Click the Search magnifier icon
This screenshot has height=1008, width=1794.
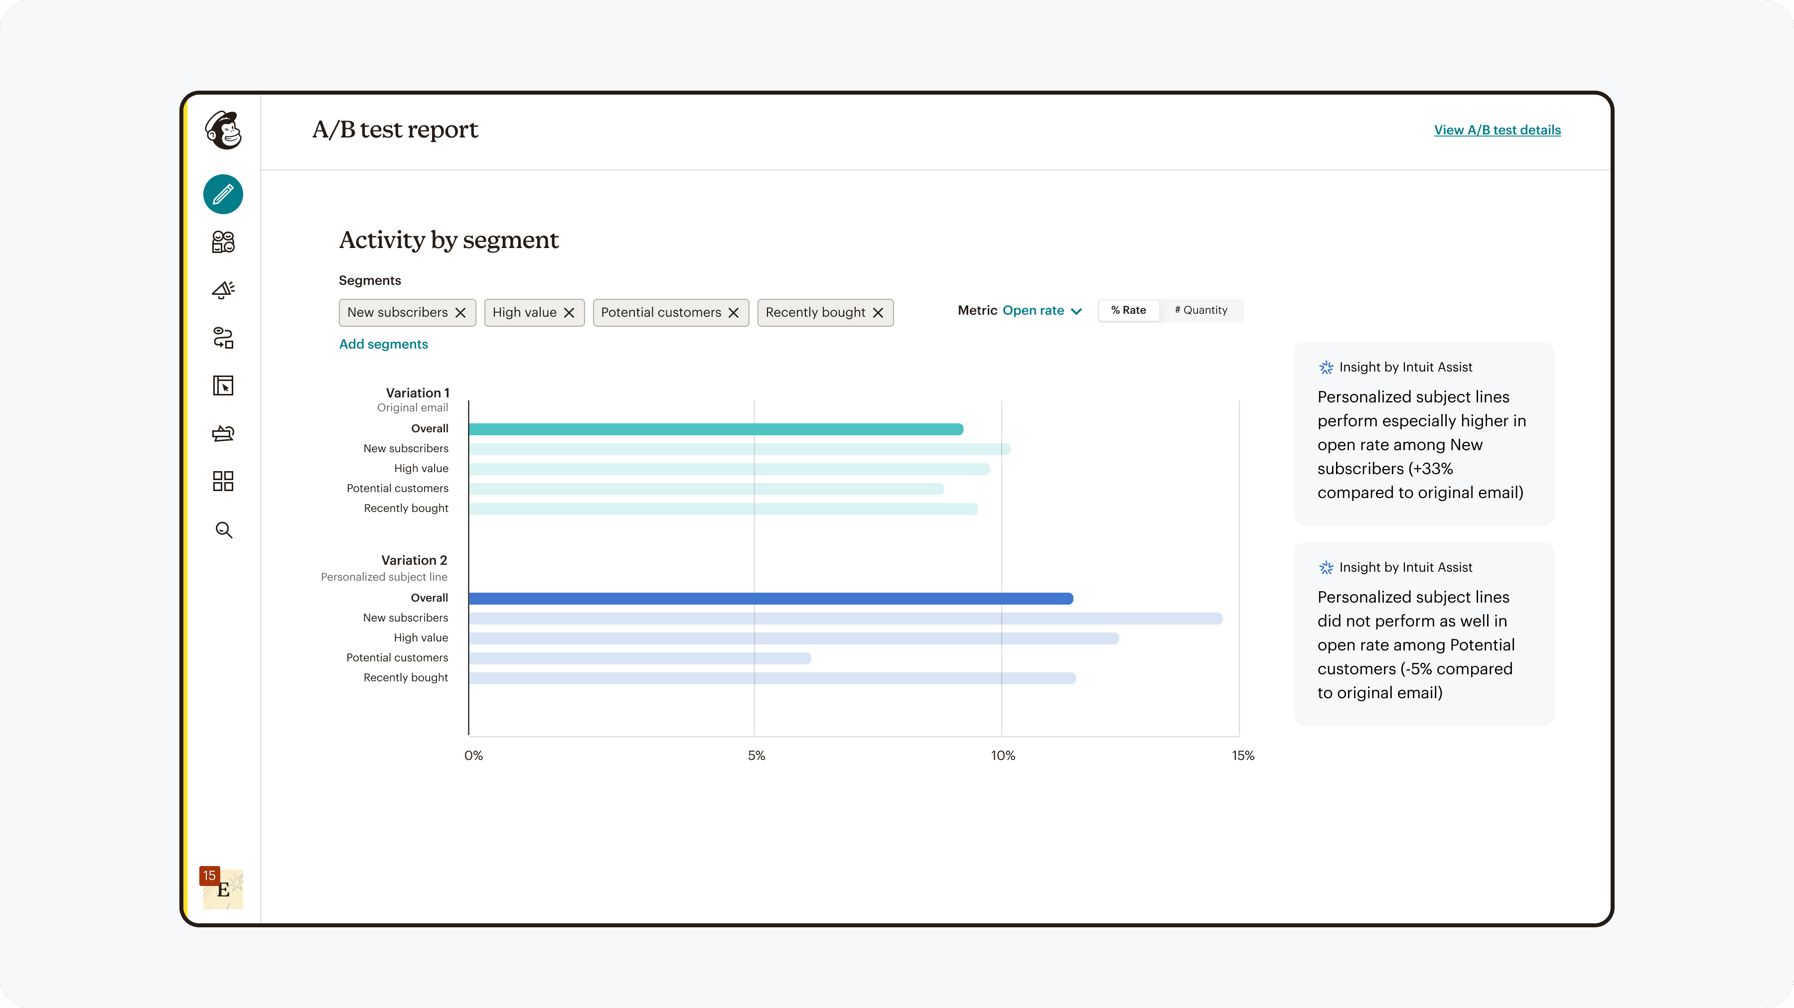click(x=223, y=530)
